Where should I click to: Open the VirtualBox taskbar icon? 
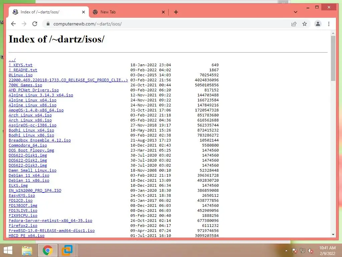coord(67,250)
